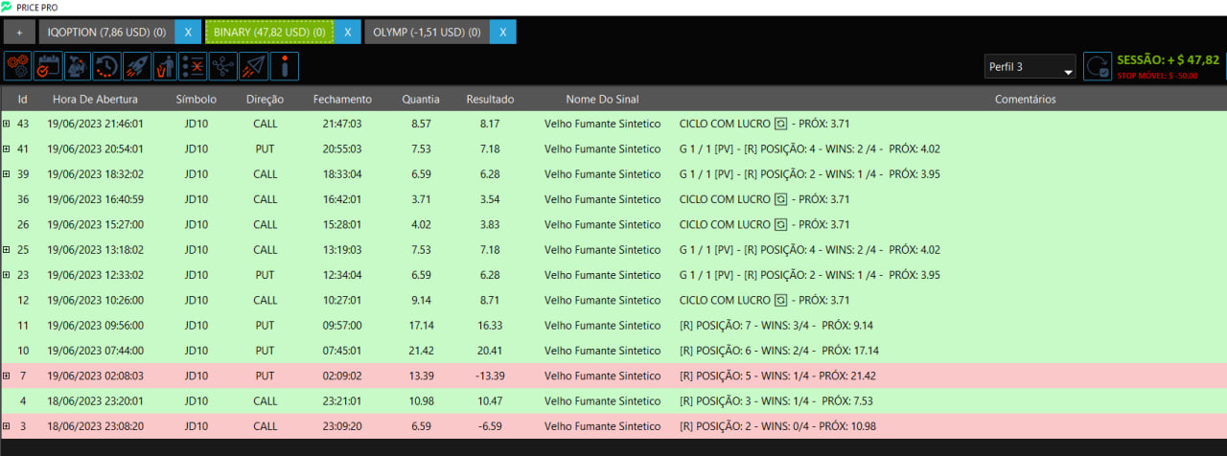Close the IQOPTION tab with its X
This screenshot has height=456, width=1227.
[x=188, y=32]
